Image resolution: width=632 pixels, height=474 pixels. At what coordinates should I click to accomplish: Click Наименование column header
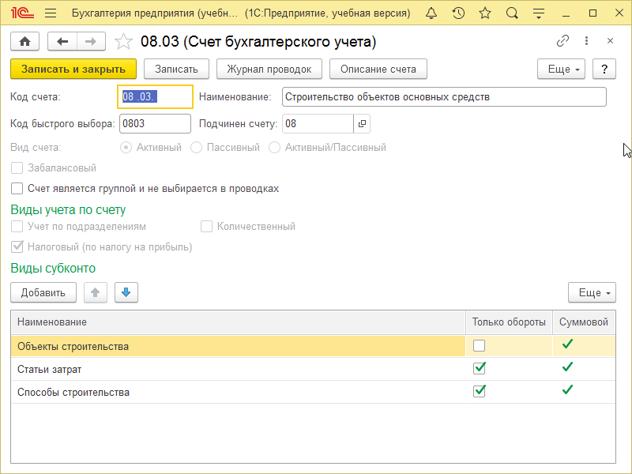pos(238,322)
